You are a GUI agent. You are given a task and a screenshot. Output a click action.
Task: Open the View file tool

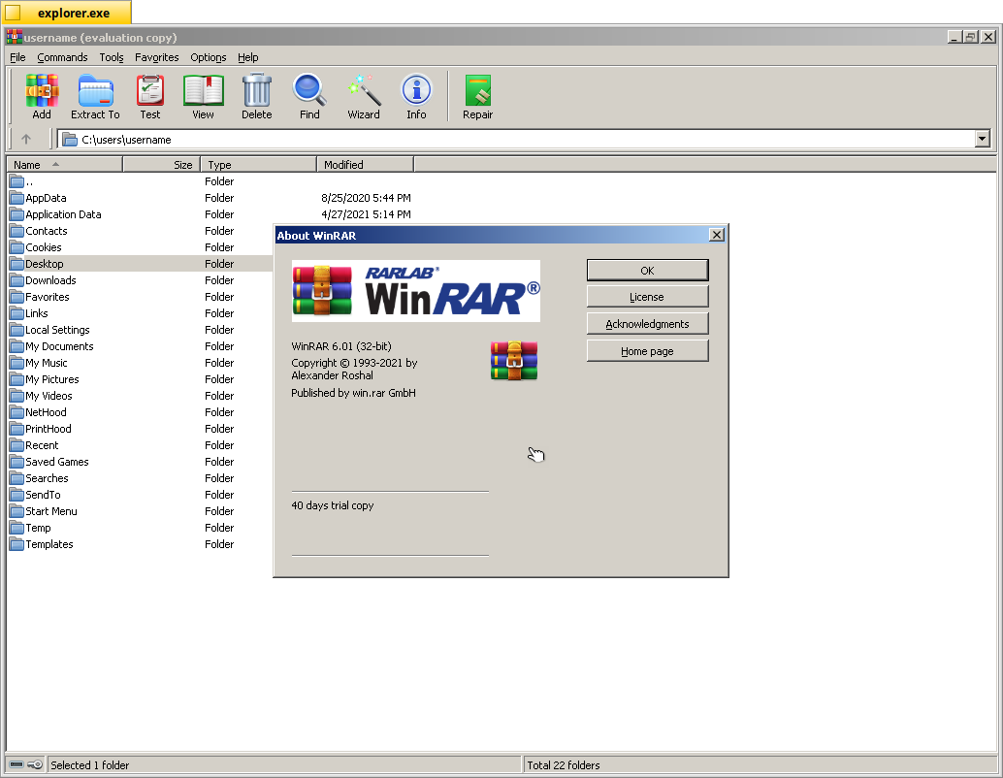coord(204,90)
